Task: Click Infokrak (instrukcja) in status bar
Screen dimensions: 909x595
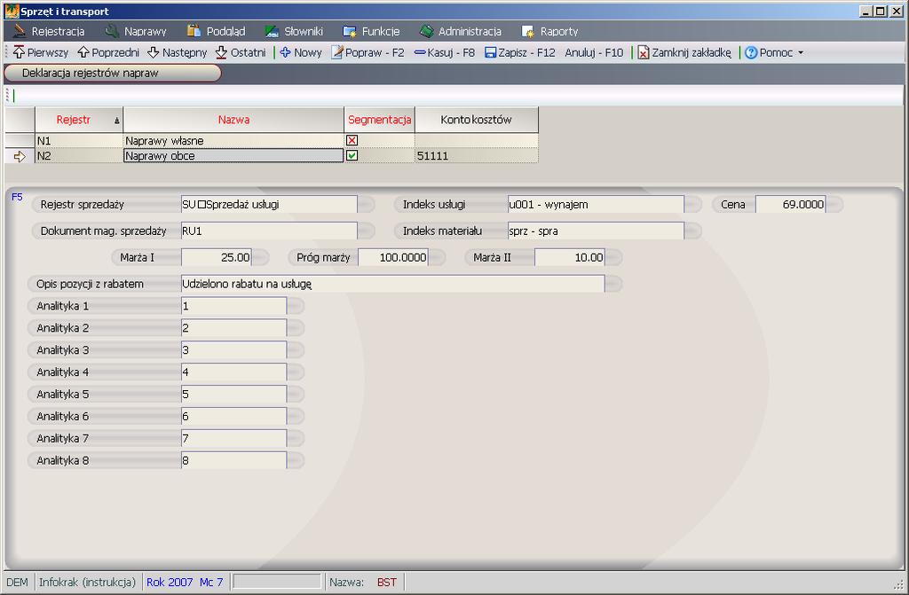Action: [x=88, y=583]
